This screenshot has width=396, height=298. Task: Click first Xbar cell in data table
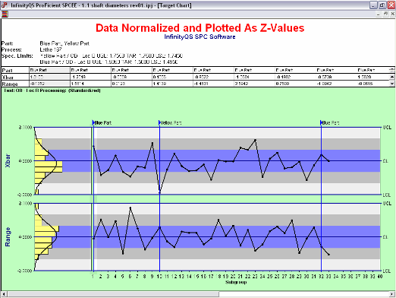49,77
